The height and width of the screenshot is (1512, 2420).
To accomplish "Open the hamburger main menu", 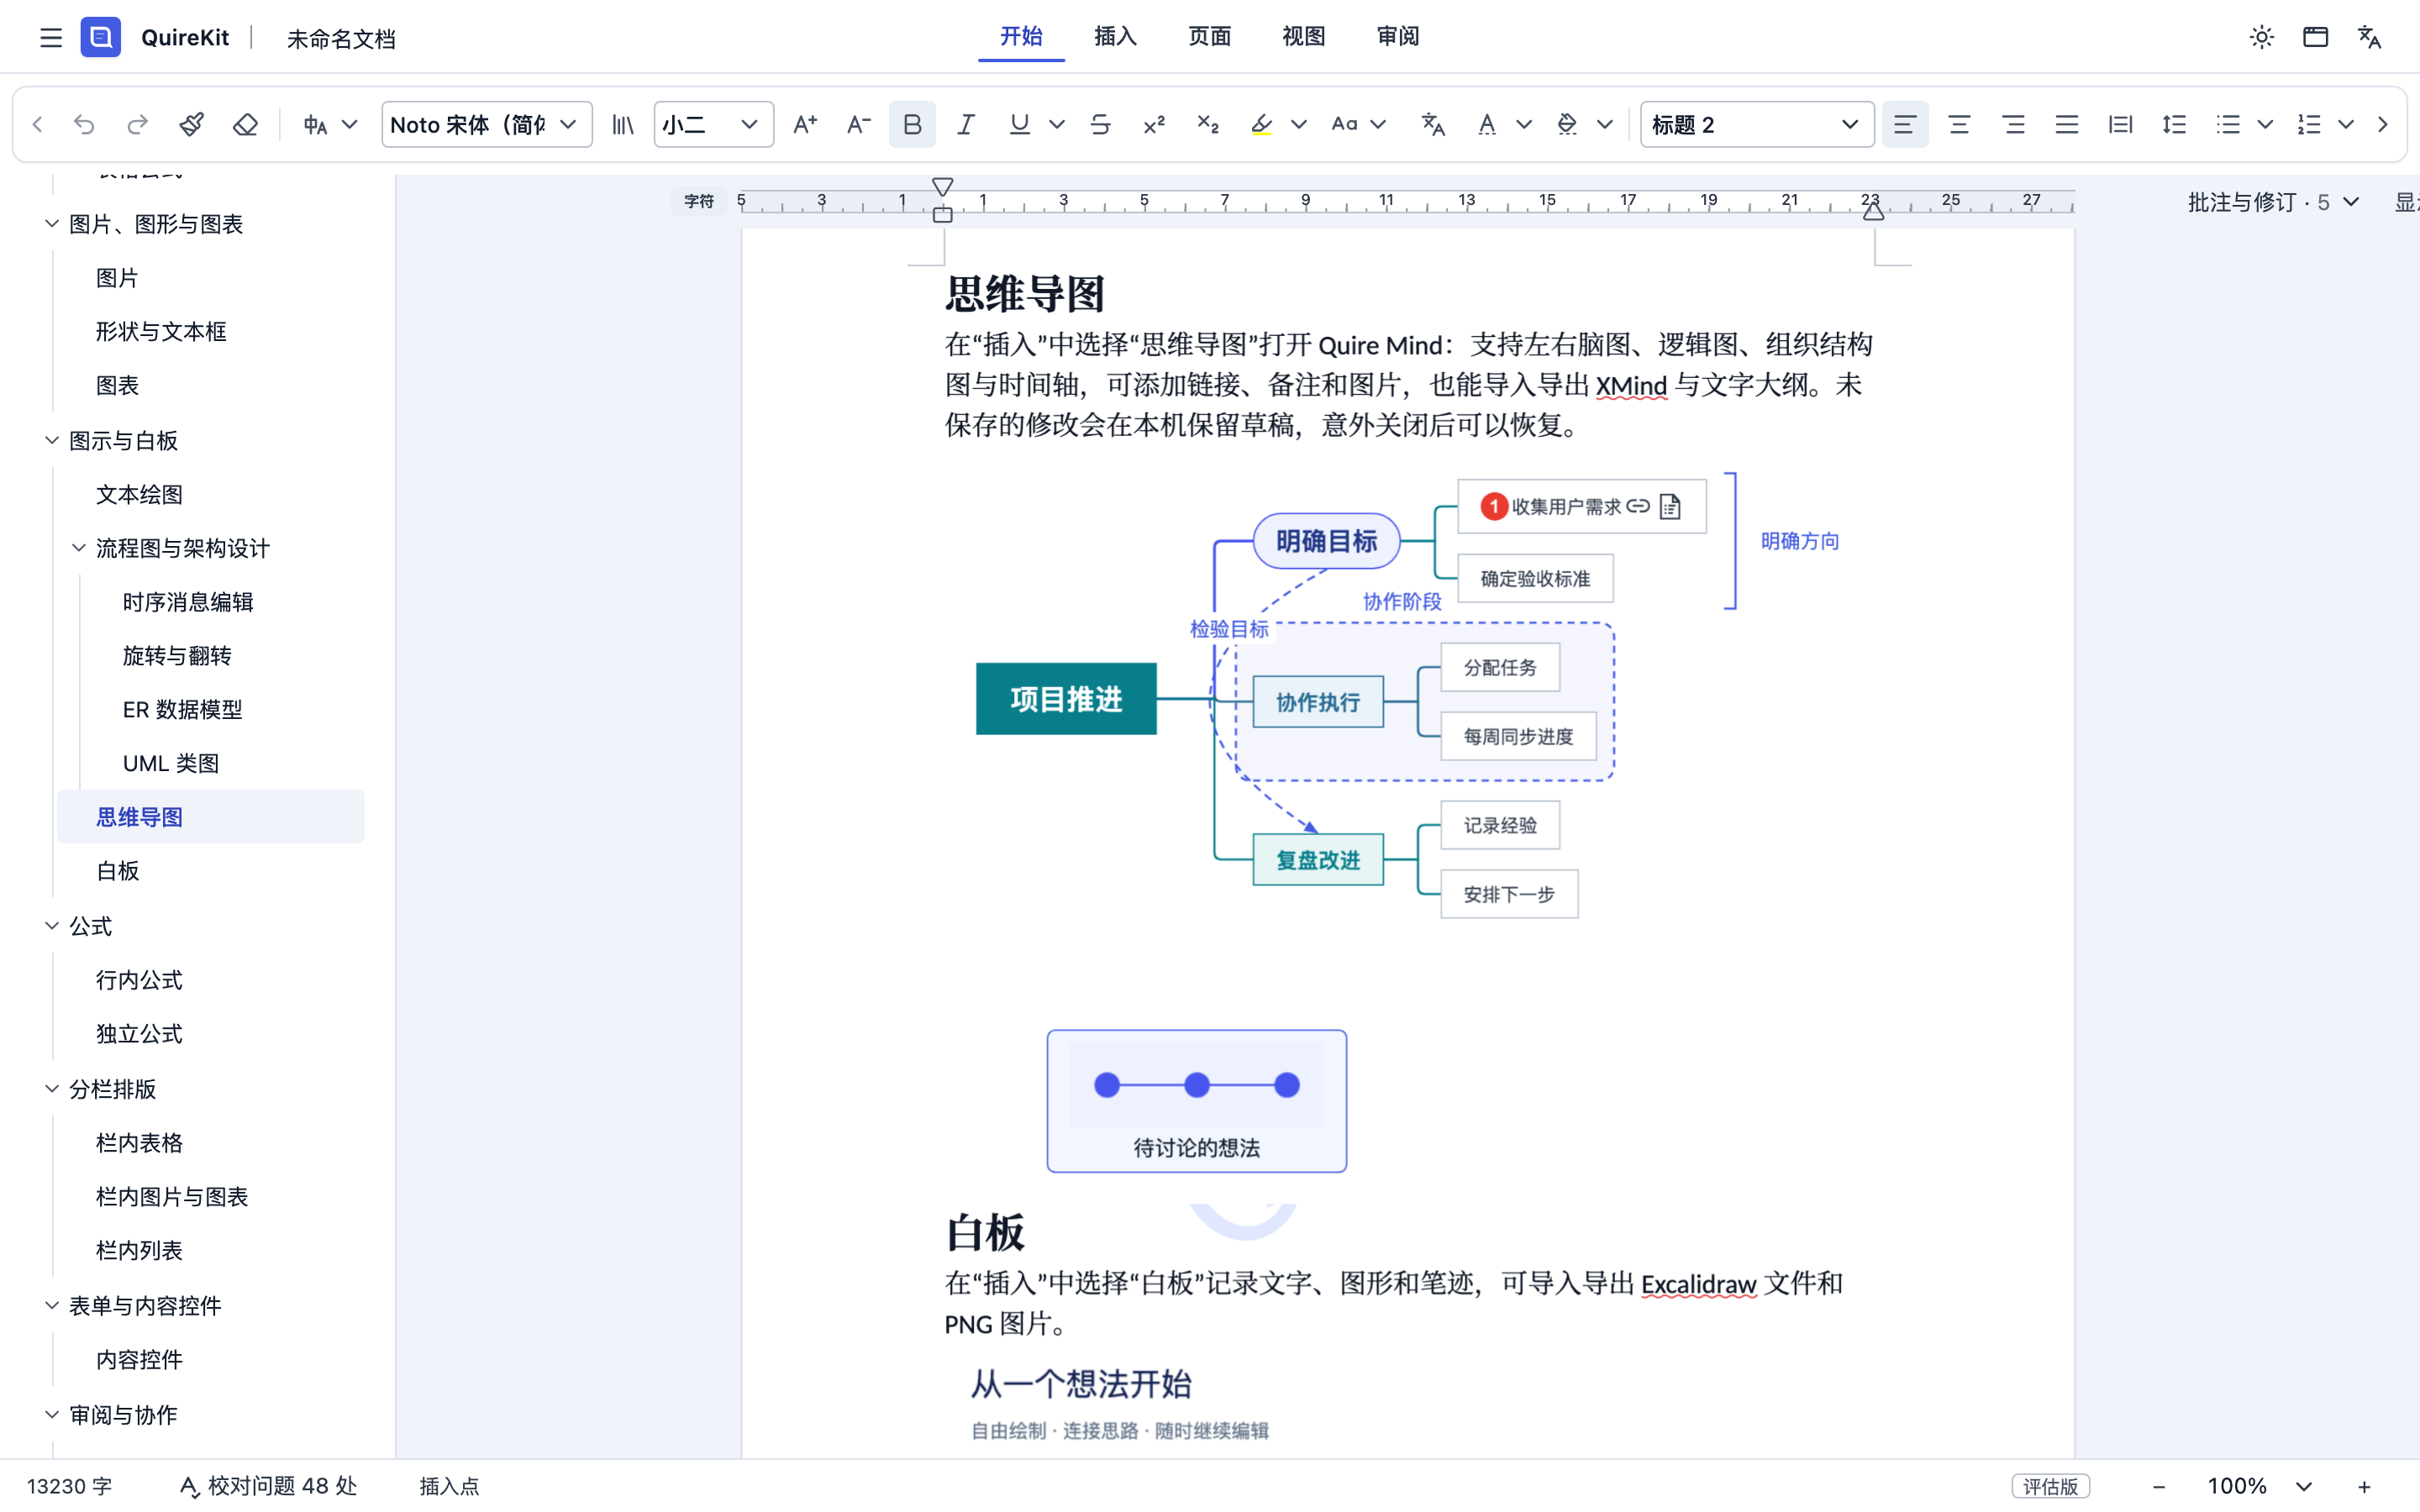I will point(51,38).
